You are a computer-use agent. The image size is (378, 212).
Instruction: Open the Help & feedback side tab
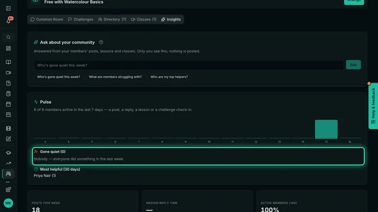click(373, 106)
